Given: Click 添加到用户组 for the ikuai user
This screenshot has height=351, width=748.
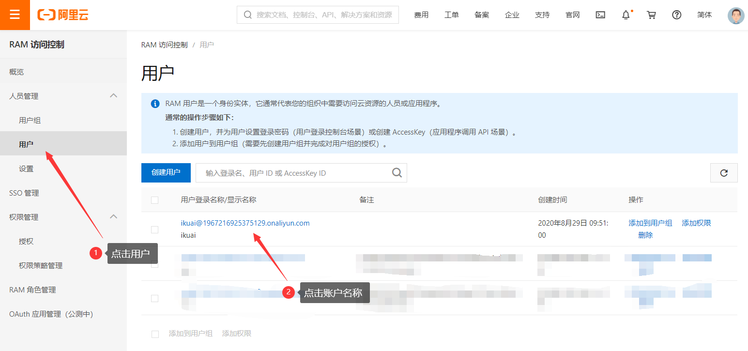Looking at the screenshot, I should coord(650,223).
